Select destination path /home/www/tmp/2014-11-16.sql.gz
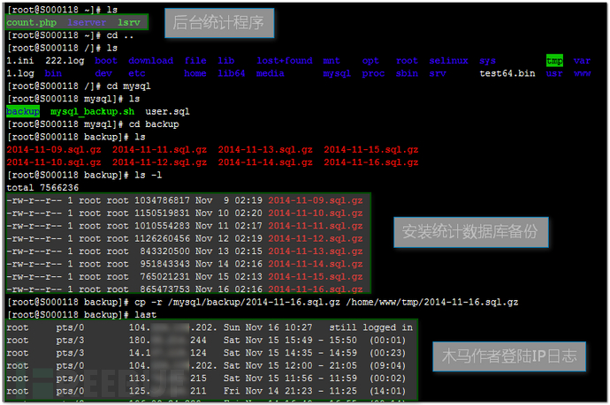Screen dimensions: 610x405 (x=432, y=302)
